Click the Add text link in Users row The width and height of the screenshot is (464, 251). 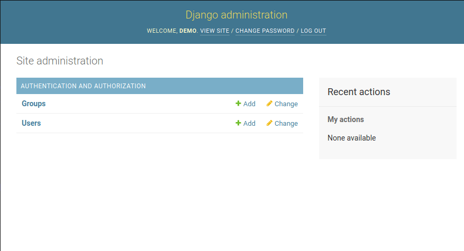tap(249, 124)
